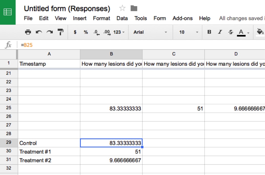Viewport: 265px width, 175px height.
Task: Toggle strikethrough formatting
Action: point(231,32)
